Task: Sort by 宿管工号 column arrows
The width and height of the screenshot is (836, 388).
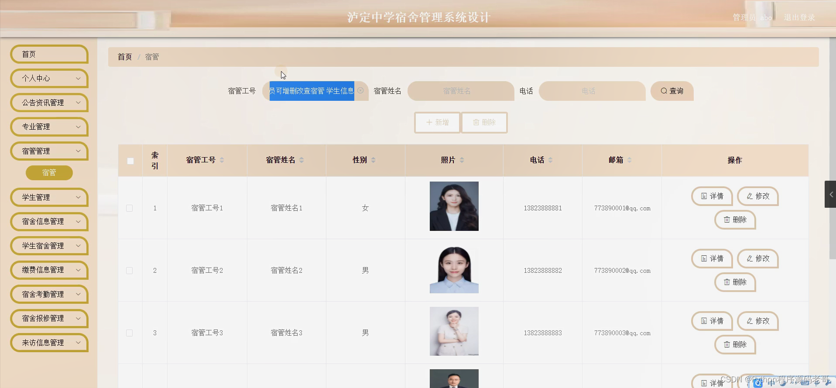Action: tap(222, 160)
